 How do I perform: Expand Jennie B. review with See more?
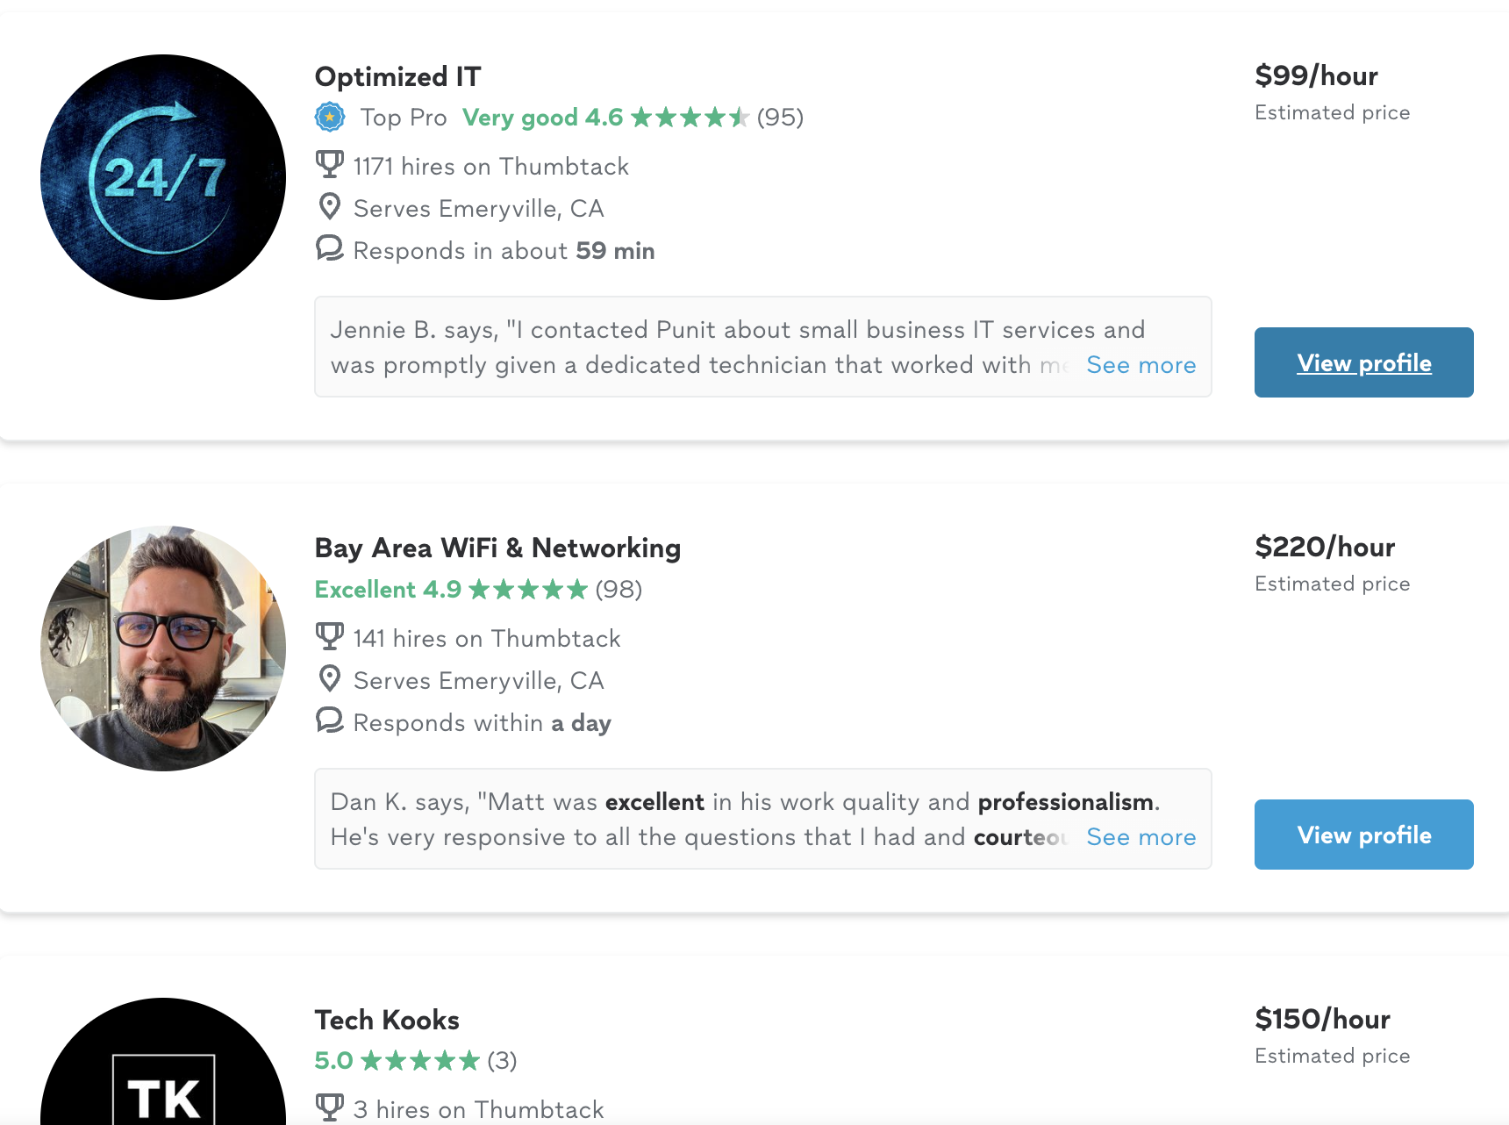click(1141, 365)
